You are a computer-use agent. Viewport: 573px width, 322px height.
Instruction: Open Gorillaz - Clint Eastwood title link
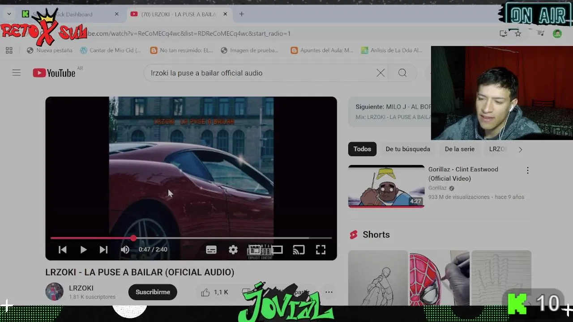[463, 174]
